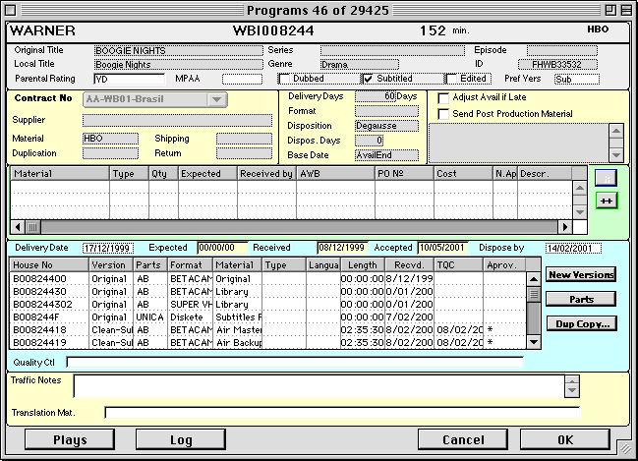Select row B00824418
This screenshot has height=461, width=638.
click(x=267, y=329)
